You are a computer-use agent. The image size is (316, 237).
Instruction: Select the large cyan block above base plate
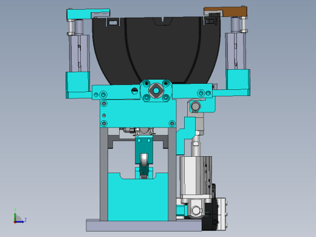138,199
